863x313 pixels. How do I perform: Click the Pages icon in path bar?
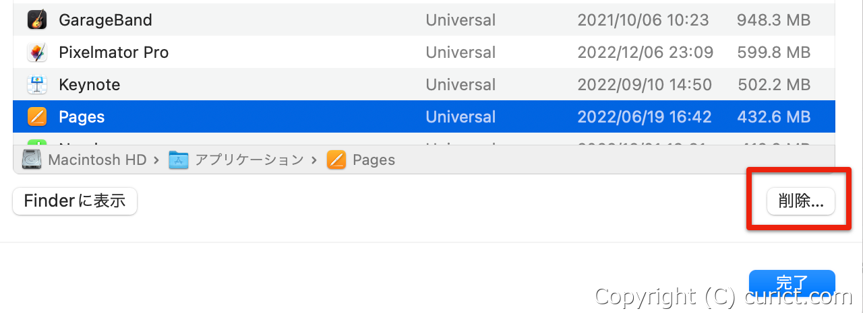pos(336,160)
